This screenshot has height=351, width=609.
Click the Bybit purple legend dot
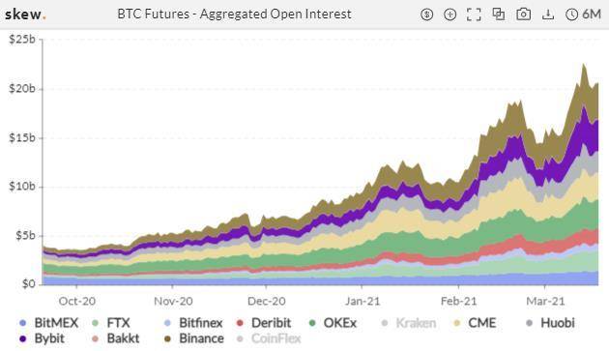[23, 339]
